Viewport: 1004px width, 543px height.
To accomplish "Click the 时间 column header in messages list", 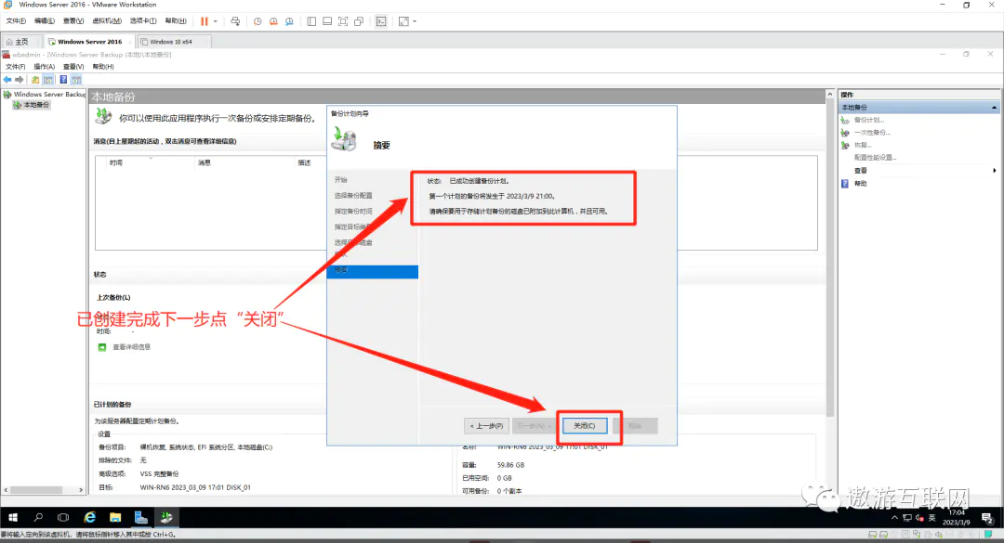I will pyautogui.click(x=116, y=163).
